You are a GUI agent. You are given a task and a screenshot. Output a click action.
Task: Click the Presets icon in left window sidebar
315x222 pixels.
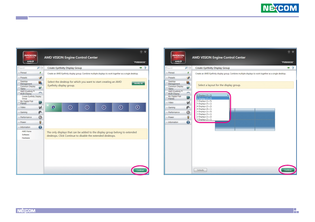tap(40, 77)
